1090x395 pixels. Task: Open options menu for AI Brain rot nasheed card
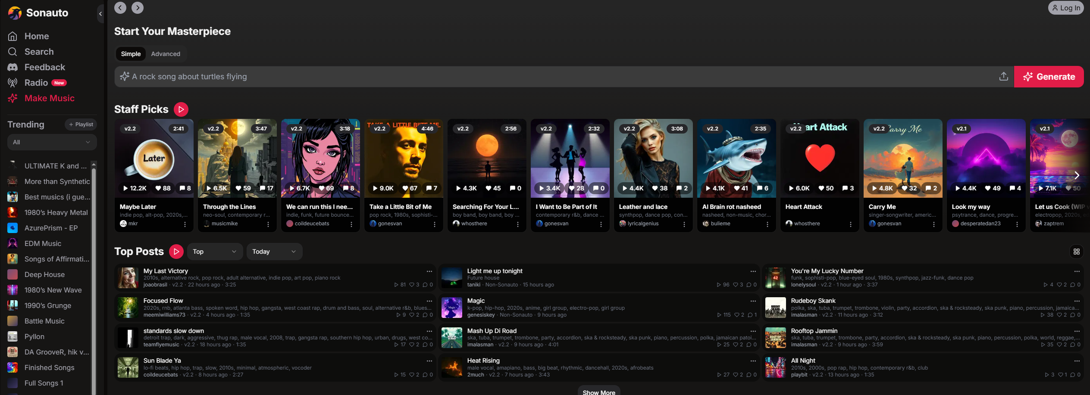[767, 224]
